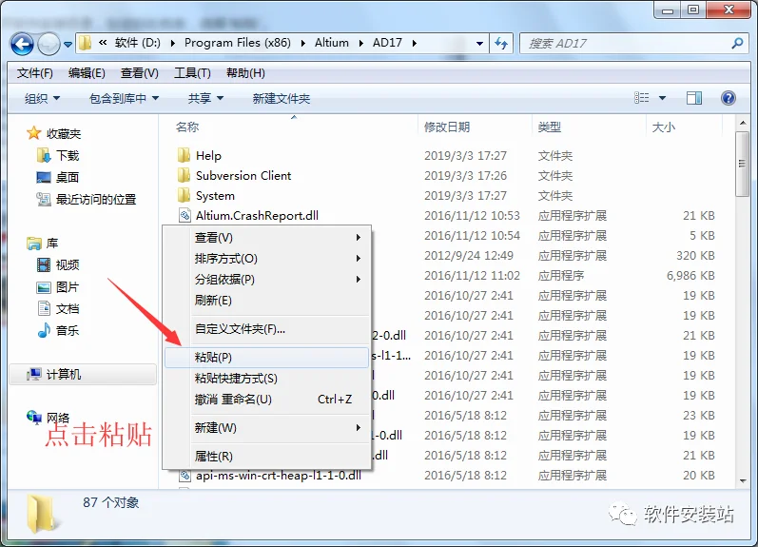Choose 属性(R) in context menu
The width and height of the screenshot is (758, 547).
267,457
